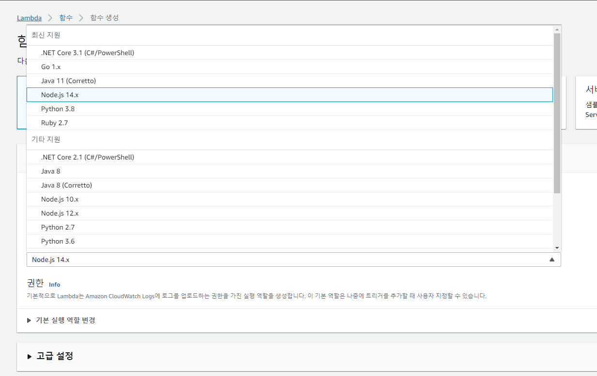Open the Lambda breadcrumb link
The width and height of the screenshot is (597, 376).
(29, 18)
